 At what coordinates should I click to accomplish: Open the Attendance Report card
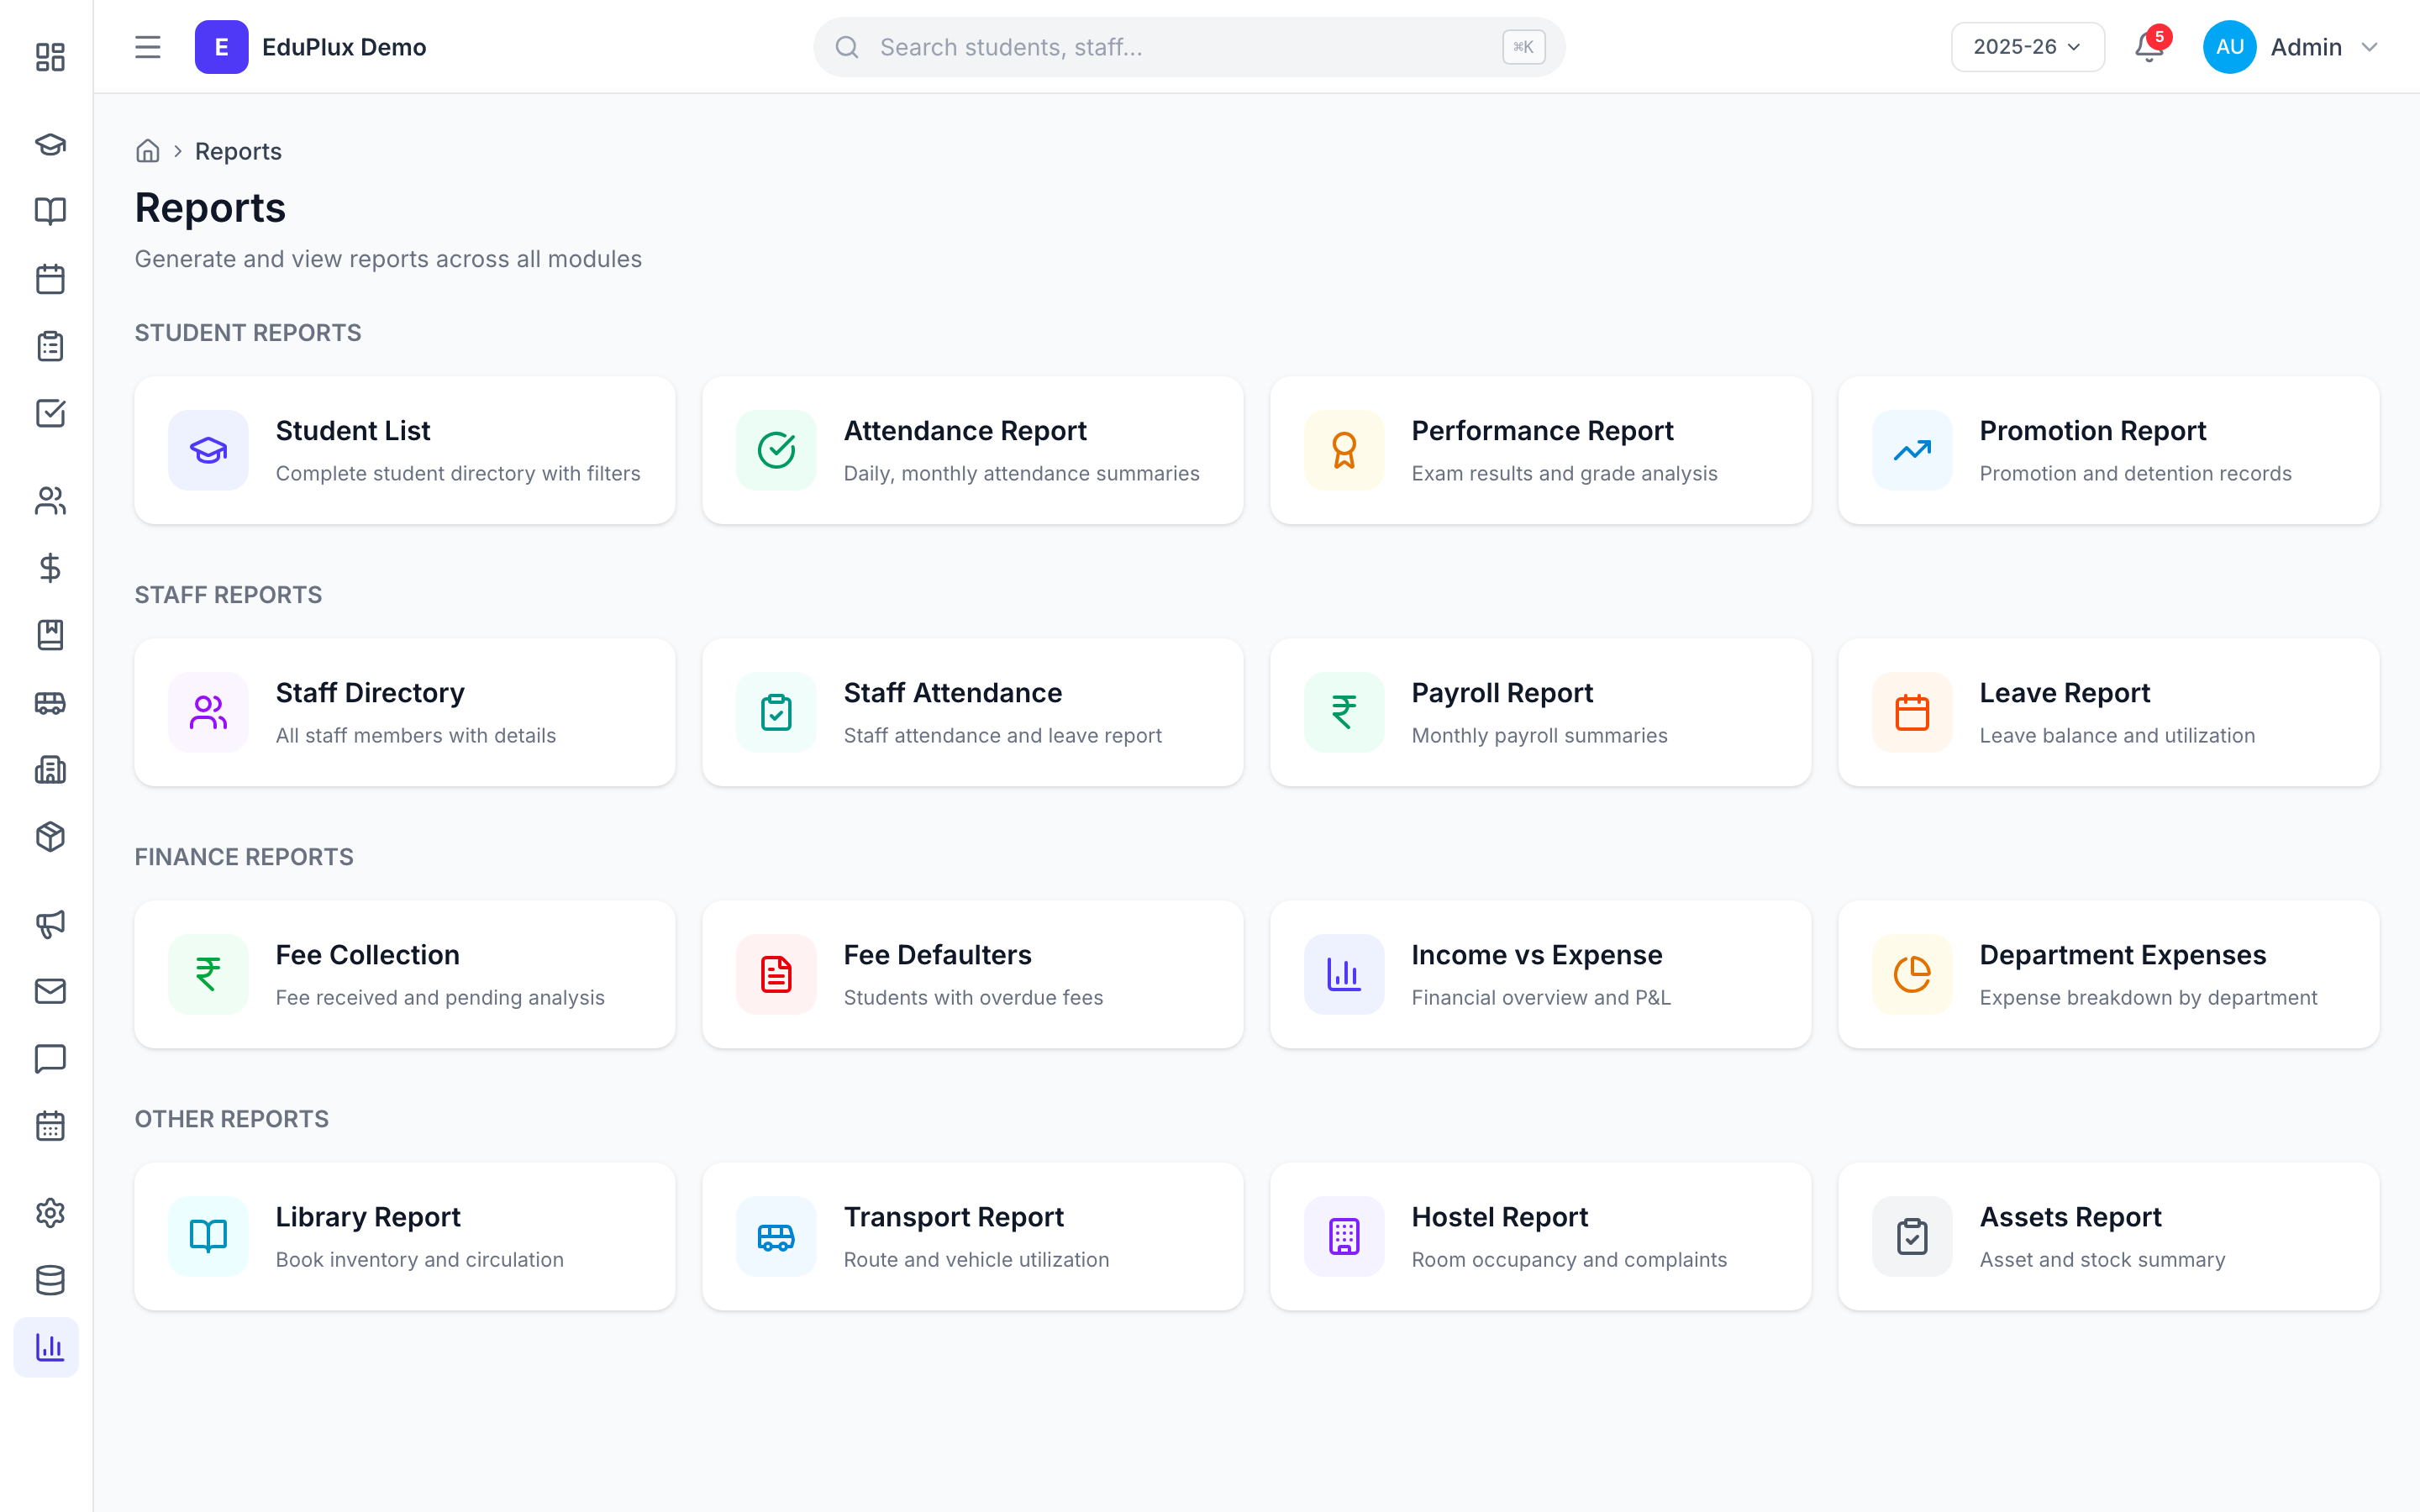(973, 450)
